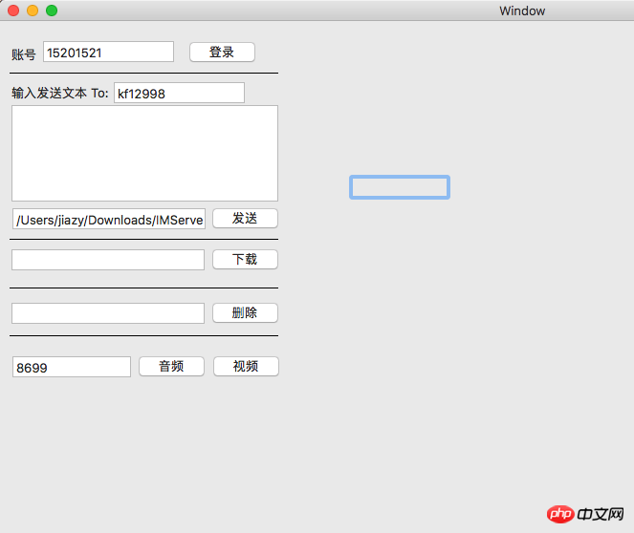Close the window with the red button
This screenshot has width=634, height=533.
[x=13, y=11]
